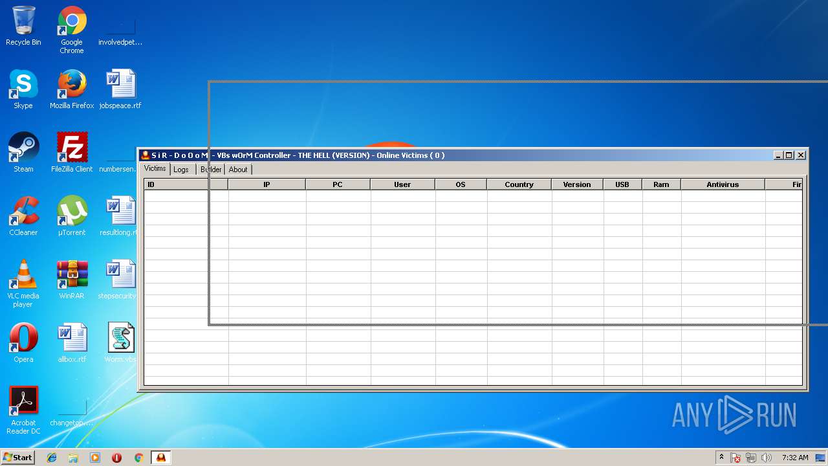The width and height of the screenshot is (828, 466).
Task: Sort by the Ram column header
Action: tap(661, 184)
